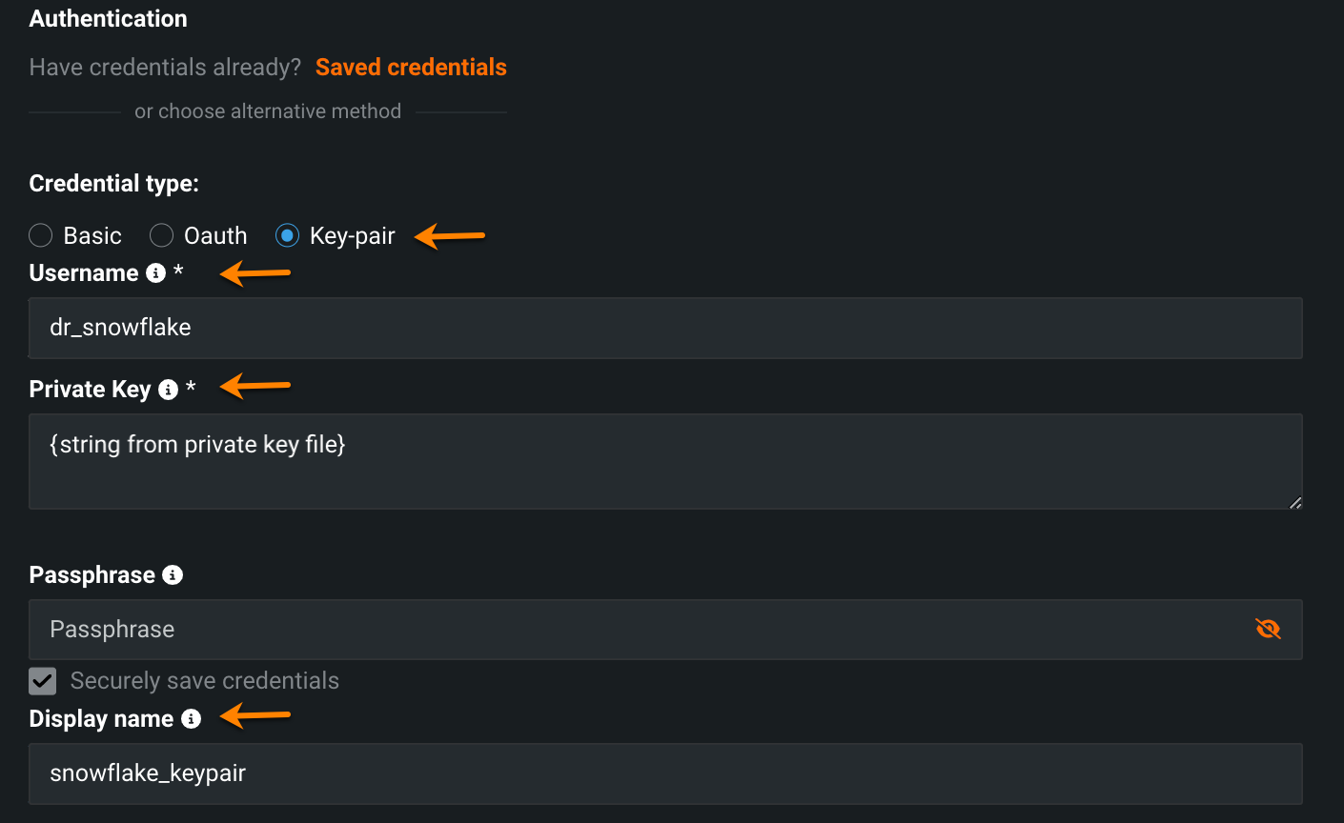Screen dimensions: 1344x823
Task: Click the Username label text
Action: (84, 273)
